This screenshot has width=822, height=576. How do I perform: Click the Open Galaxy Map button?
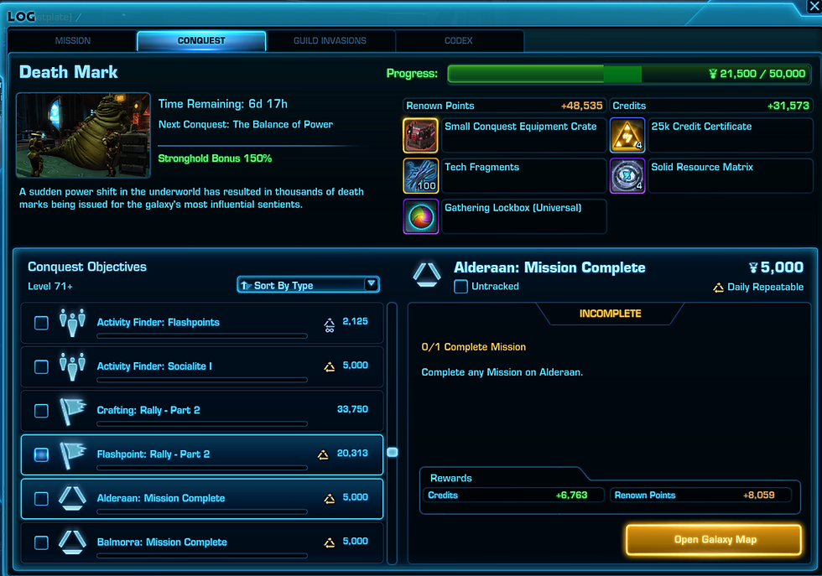point(714,539)
